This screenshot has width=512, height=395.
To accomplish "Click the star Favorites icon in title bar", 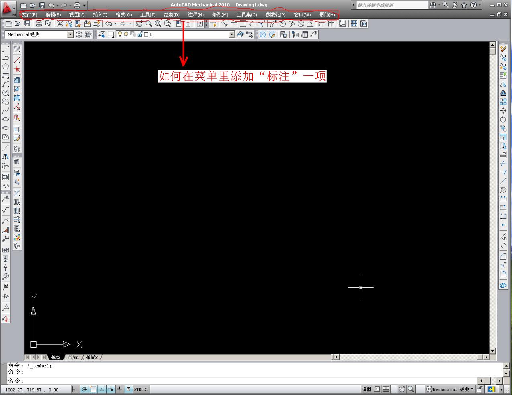I will tap(464, 5).
